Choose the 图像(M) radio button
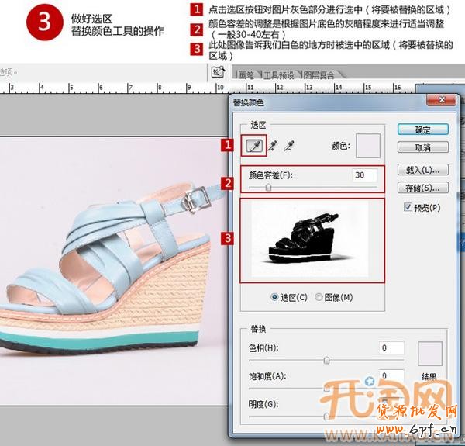The width and height of the screenshot is (465, 446). point(319,297)
